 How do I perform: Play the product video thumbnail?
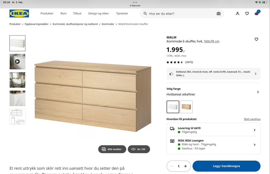[x=17, y=61]
